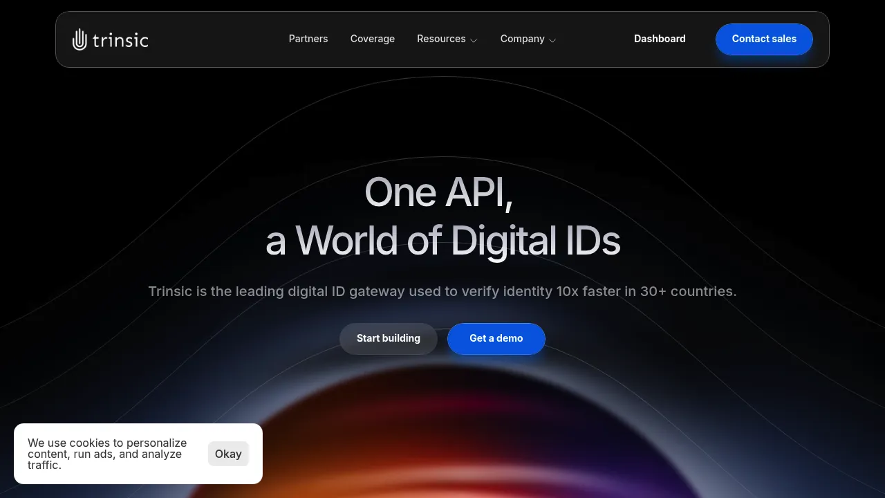Open the Partners page
The height and width of the screenshot is (498, 885).
point(308,39)
